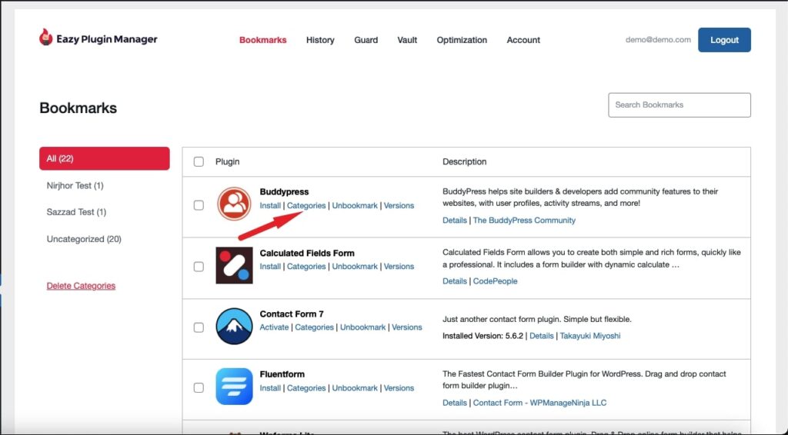Unbookmark Contact Form 7

(x=362, y=327)
